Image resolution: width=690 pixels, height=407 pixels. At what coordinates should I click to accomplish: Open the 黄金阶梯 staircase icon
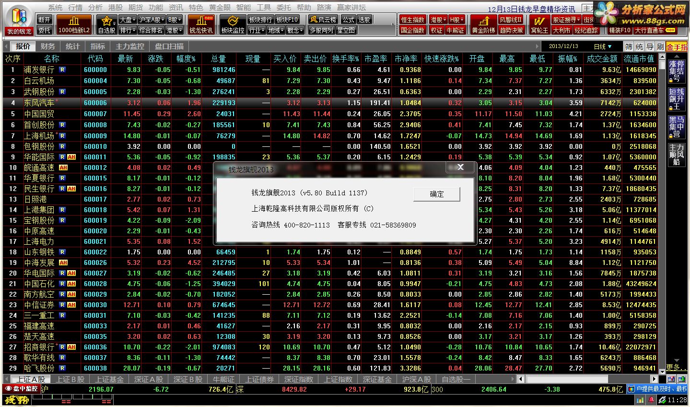point(483,25)
